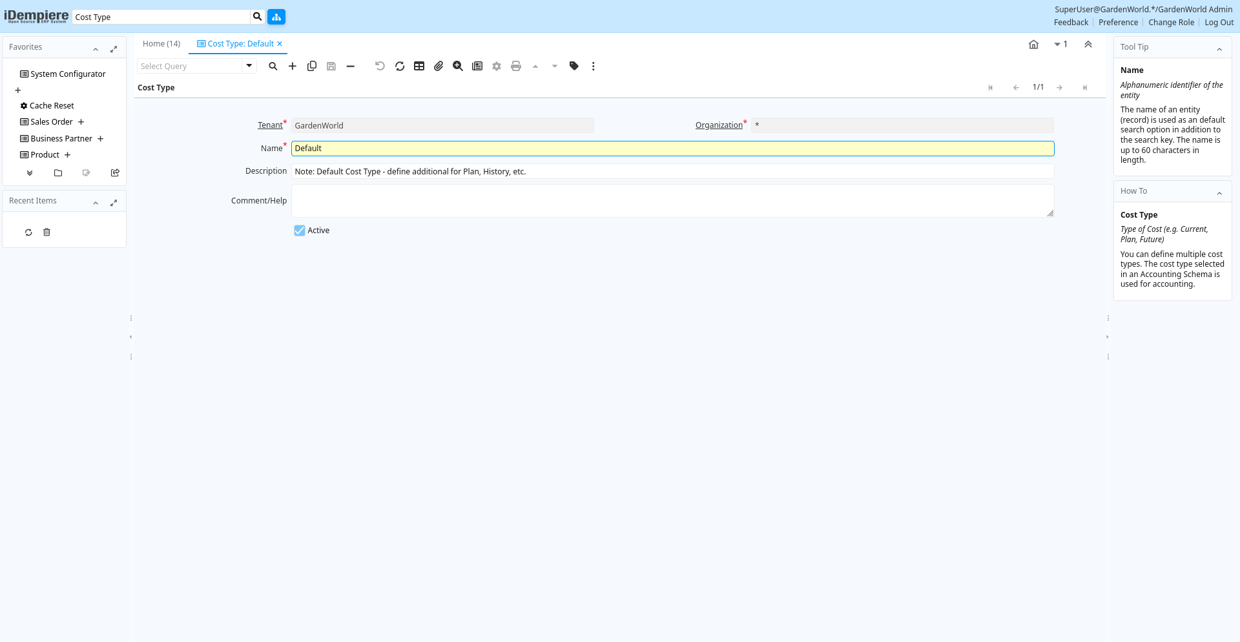Screen dimensions: 1240x642
Task: Open the Attachment paperclip icon
Action: [439, 66]
